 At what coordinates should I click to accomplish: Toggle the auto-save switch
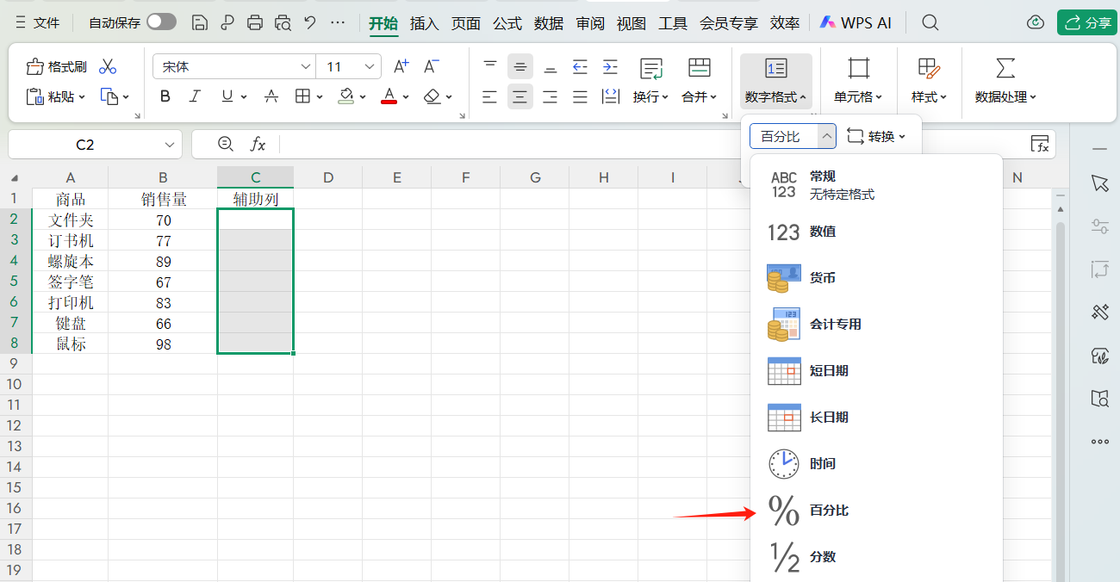[161, 23]
